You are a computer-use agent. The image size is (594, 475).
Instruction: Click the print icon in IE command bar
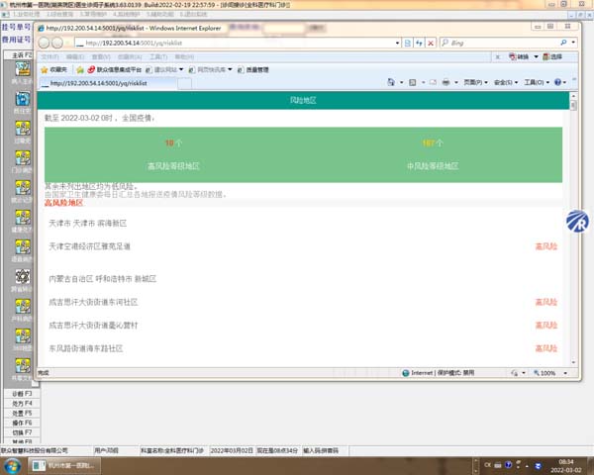point(446,83)
